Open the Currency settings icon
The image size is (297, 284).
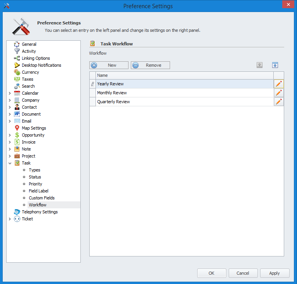click(x=17, y=72)
